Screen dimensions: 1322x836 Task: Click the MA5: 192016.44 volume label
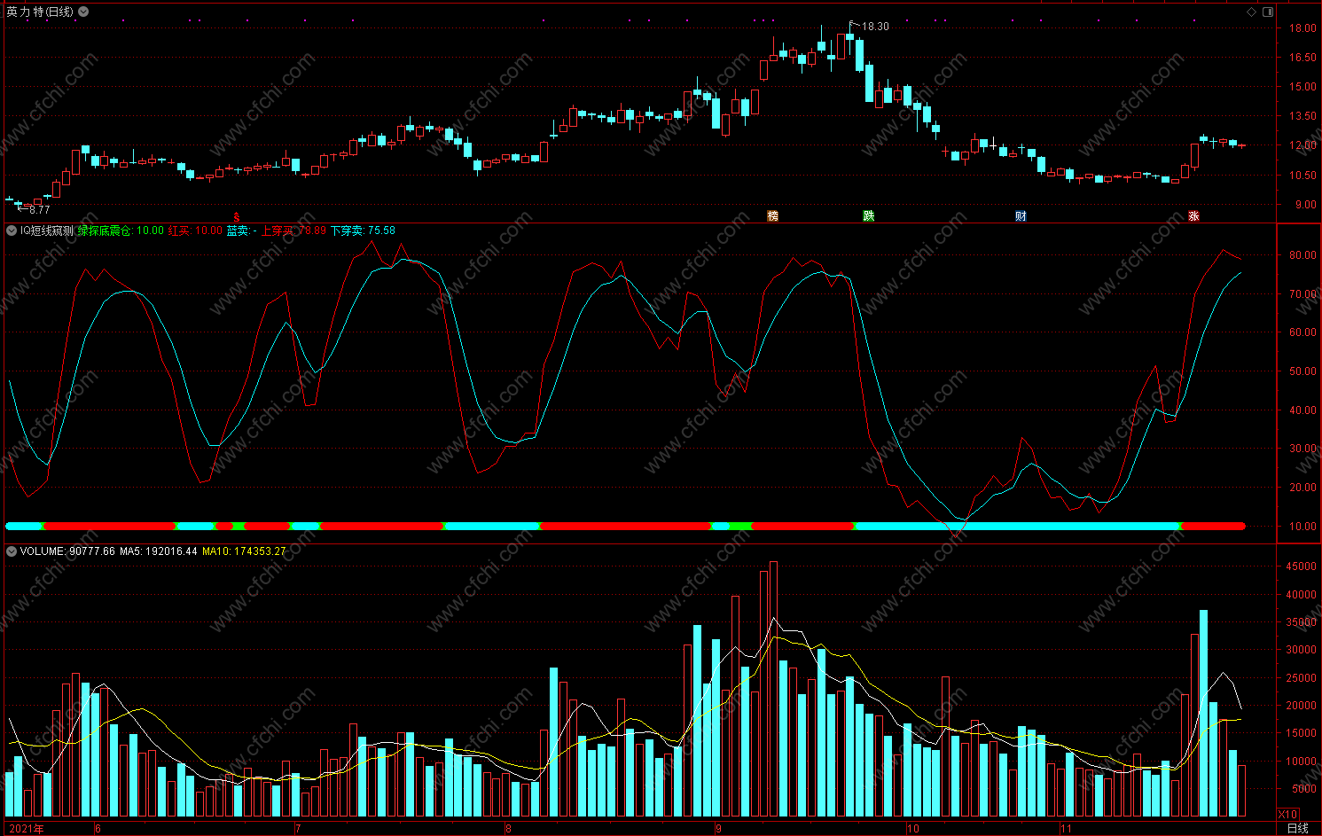(x=159, y=551)
